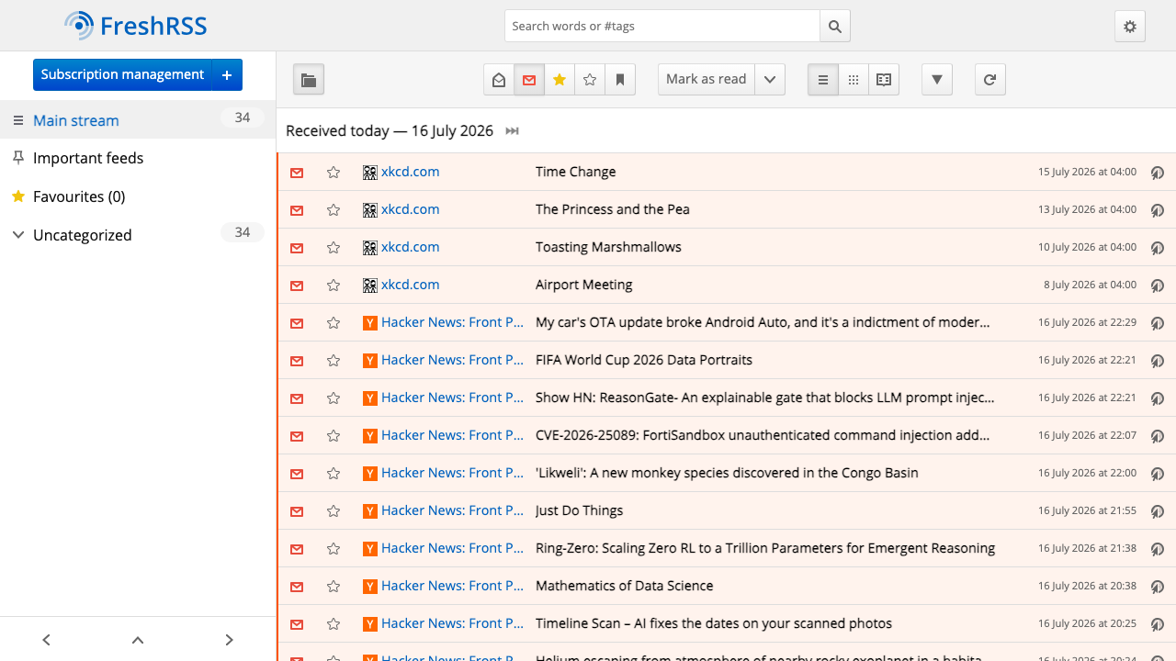This screenshot has width=1176, height=661.
Task: Open the CVE-2026-25089 FortiSandbox article
Action: pyautogui.click(x=763, y=435)
